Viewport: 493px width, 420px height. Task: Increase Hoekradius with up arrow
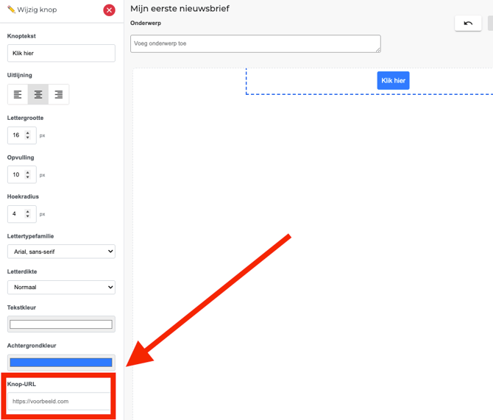pos(28,211)
